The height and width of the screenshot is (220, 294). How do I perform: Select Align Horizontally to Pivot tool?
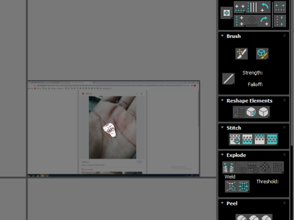[x=239, y=7]
